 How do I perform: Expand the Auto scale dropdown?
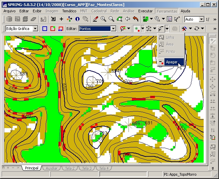(x=201, y=19)
